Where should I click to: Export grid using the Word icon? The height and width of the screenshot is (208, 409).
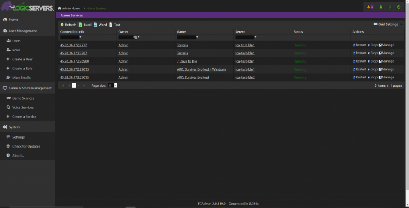pyautogui.click(x=100, y=25)
